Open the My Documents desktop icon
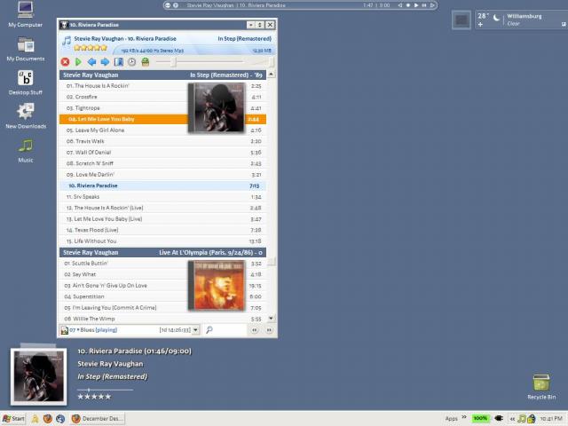This screenshot has height=426, width=568. [x=26, y=49]
